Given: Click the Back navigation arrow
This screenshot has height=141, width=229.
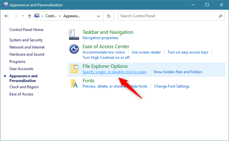Looking at the screenshot, I should click(x=6, y=16).
